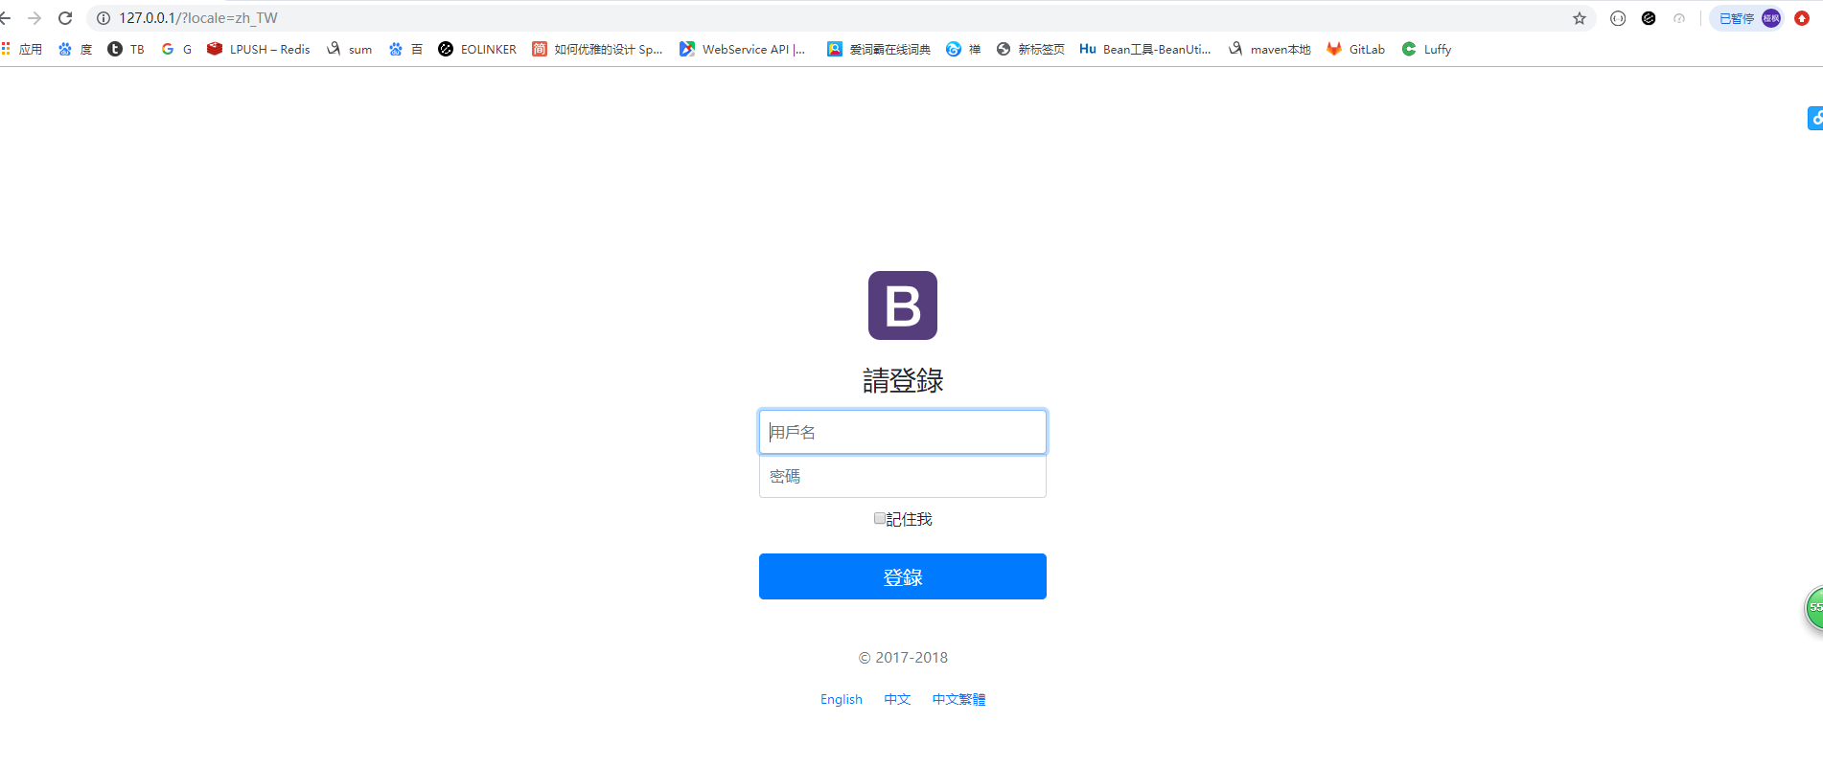This screenshot has height=767, width=1823.
Task: Focus the 密碼 password field
Action: click(903, 476)
